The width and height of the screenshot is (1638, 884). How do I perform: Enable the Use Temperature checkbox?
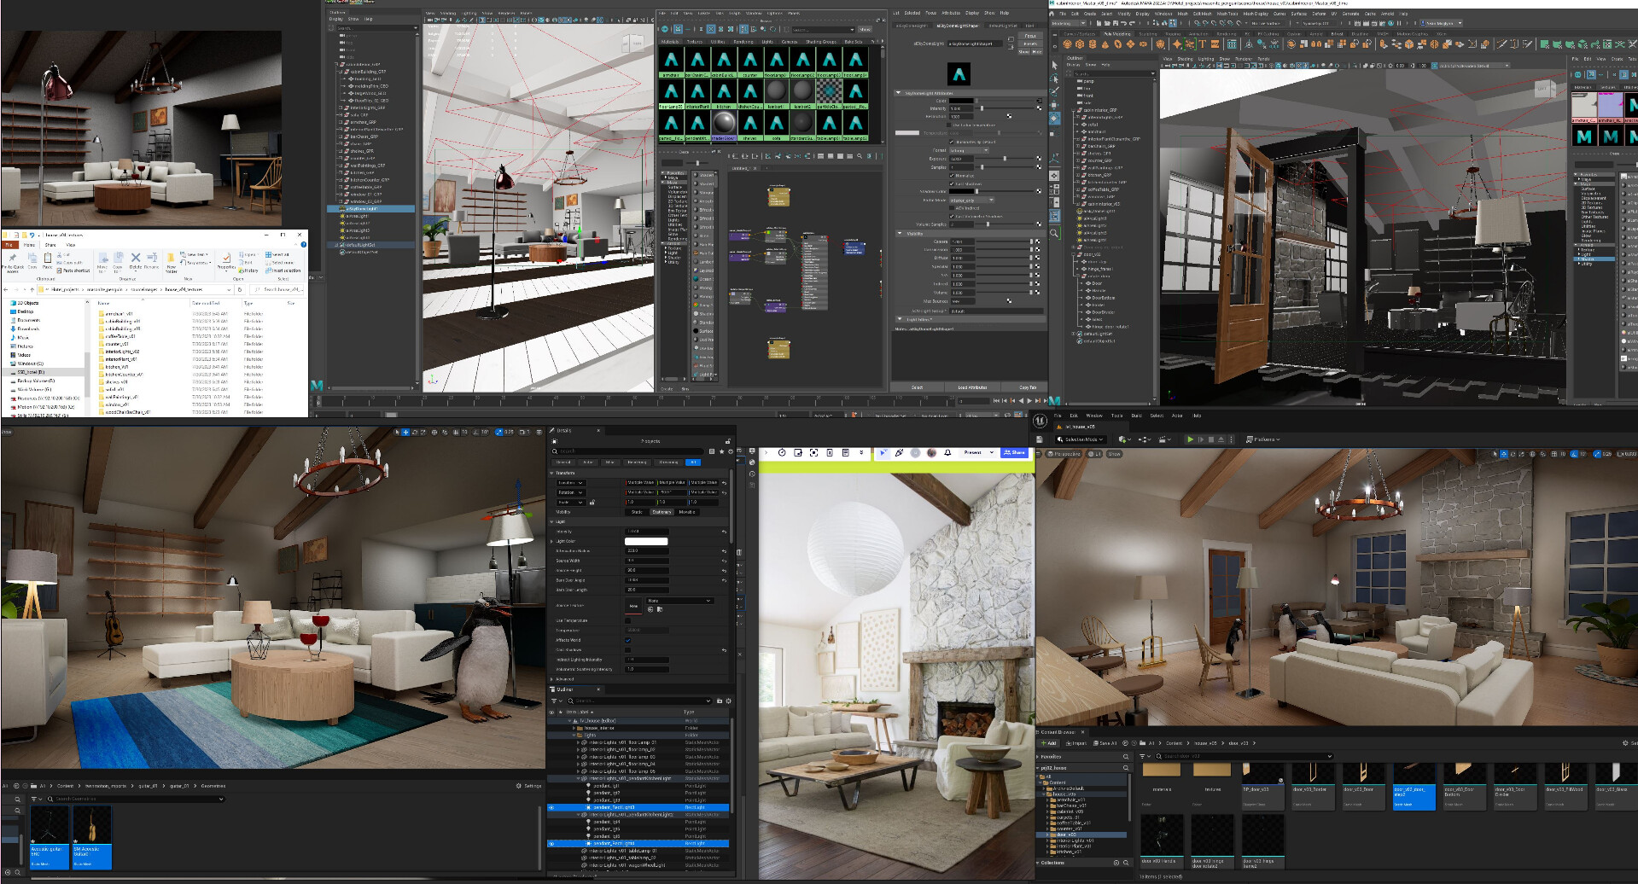[627, 620]
